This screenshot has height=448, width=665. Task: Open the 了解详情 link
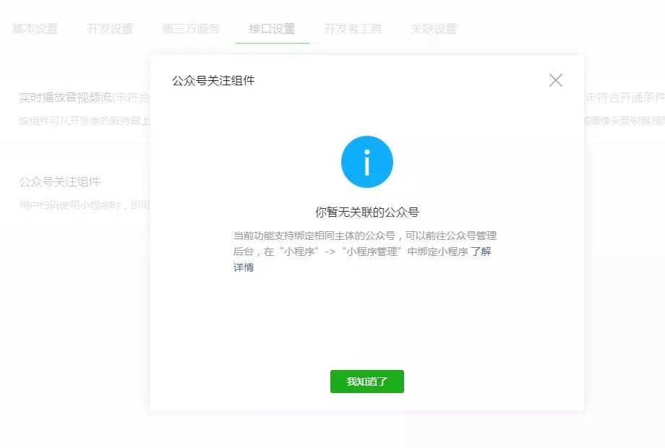(x=481, y=251)
